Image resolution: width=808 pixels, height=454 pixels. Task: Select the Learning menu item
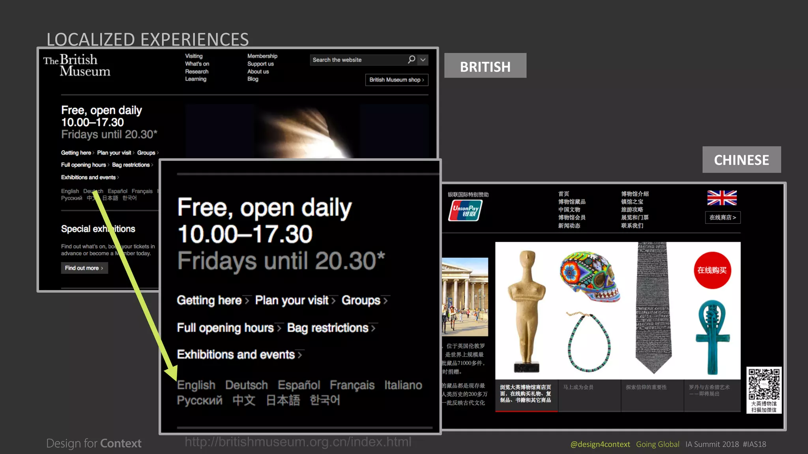coord(196,79)
